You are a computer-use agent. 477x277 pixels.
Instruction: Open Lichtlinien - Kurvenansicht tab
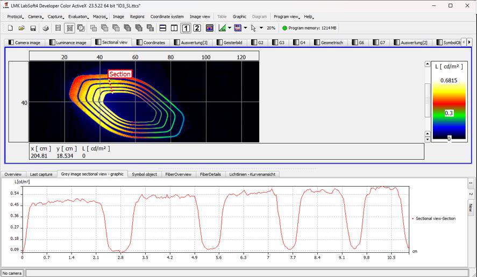[x=252, y=174]
